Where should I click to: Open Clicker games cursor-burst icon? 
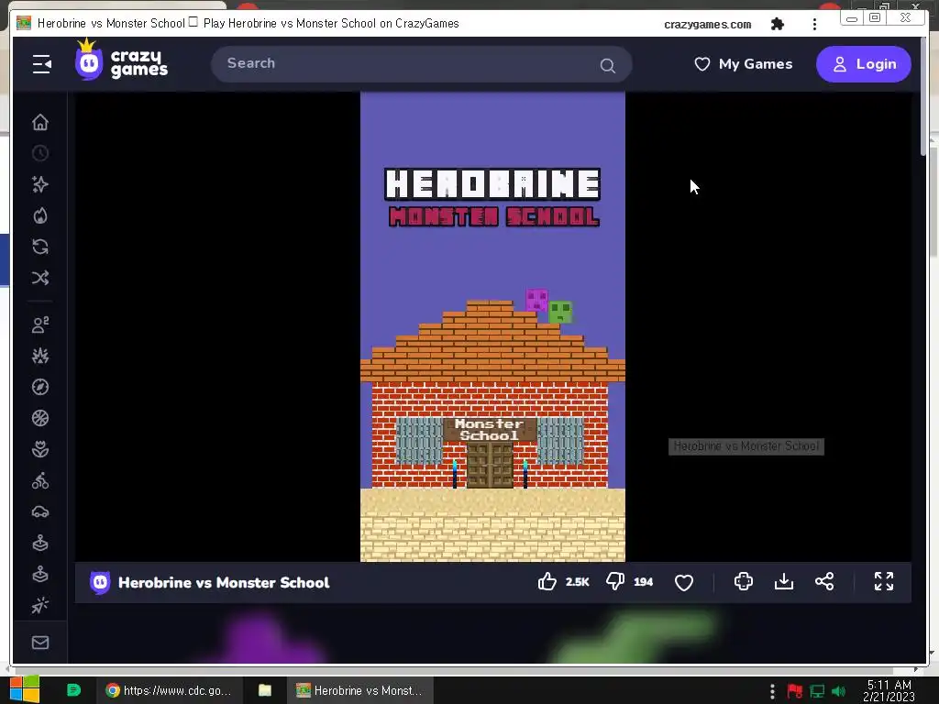point(40,605)
